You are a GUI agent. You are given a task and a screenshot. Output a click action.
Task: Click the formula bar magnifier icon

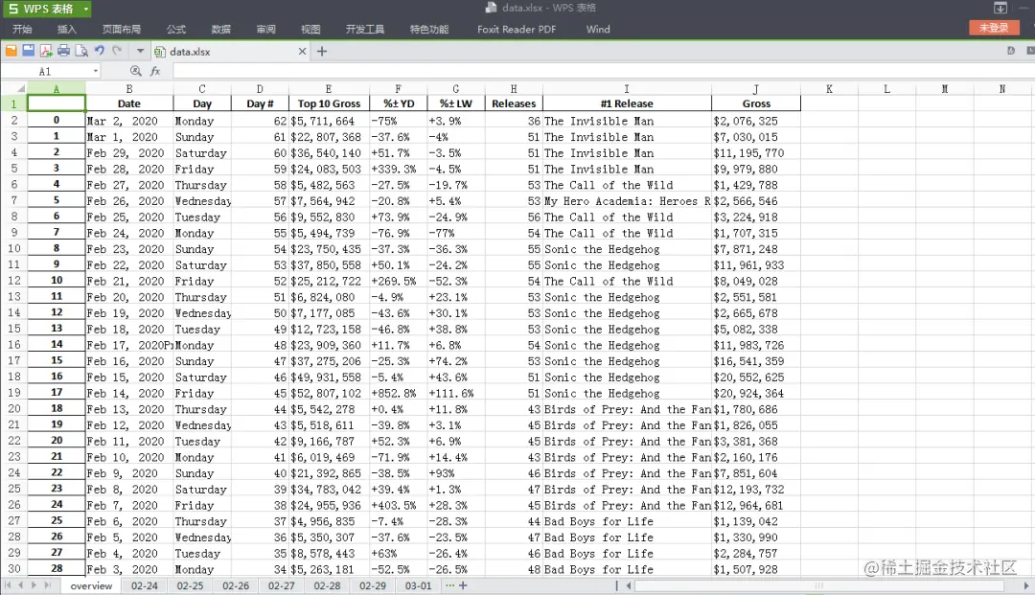(x=135, y=71)
